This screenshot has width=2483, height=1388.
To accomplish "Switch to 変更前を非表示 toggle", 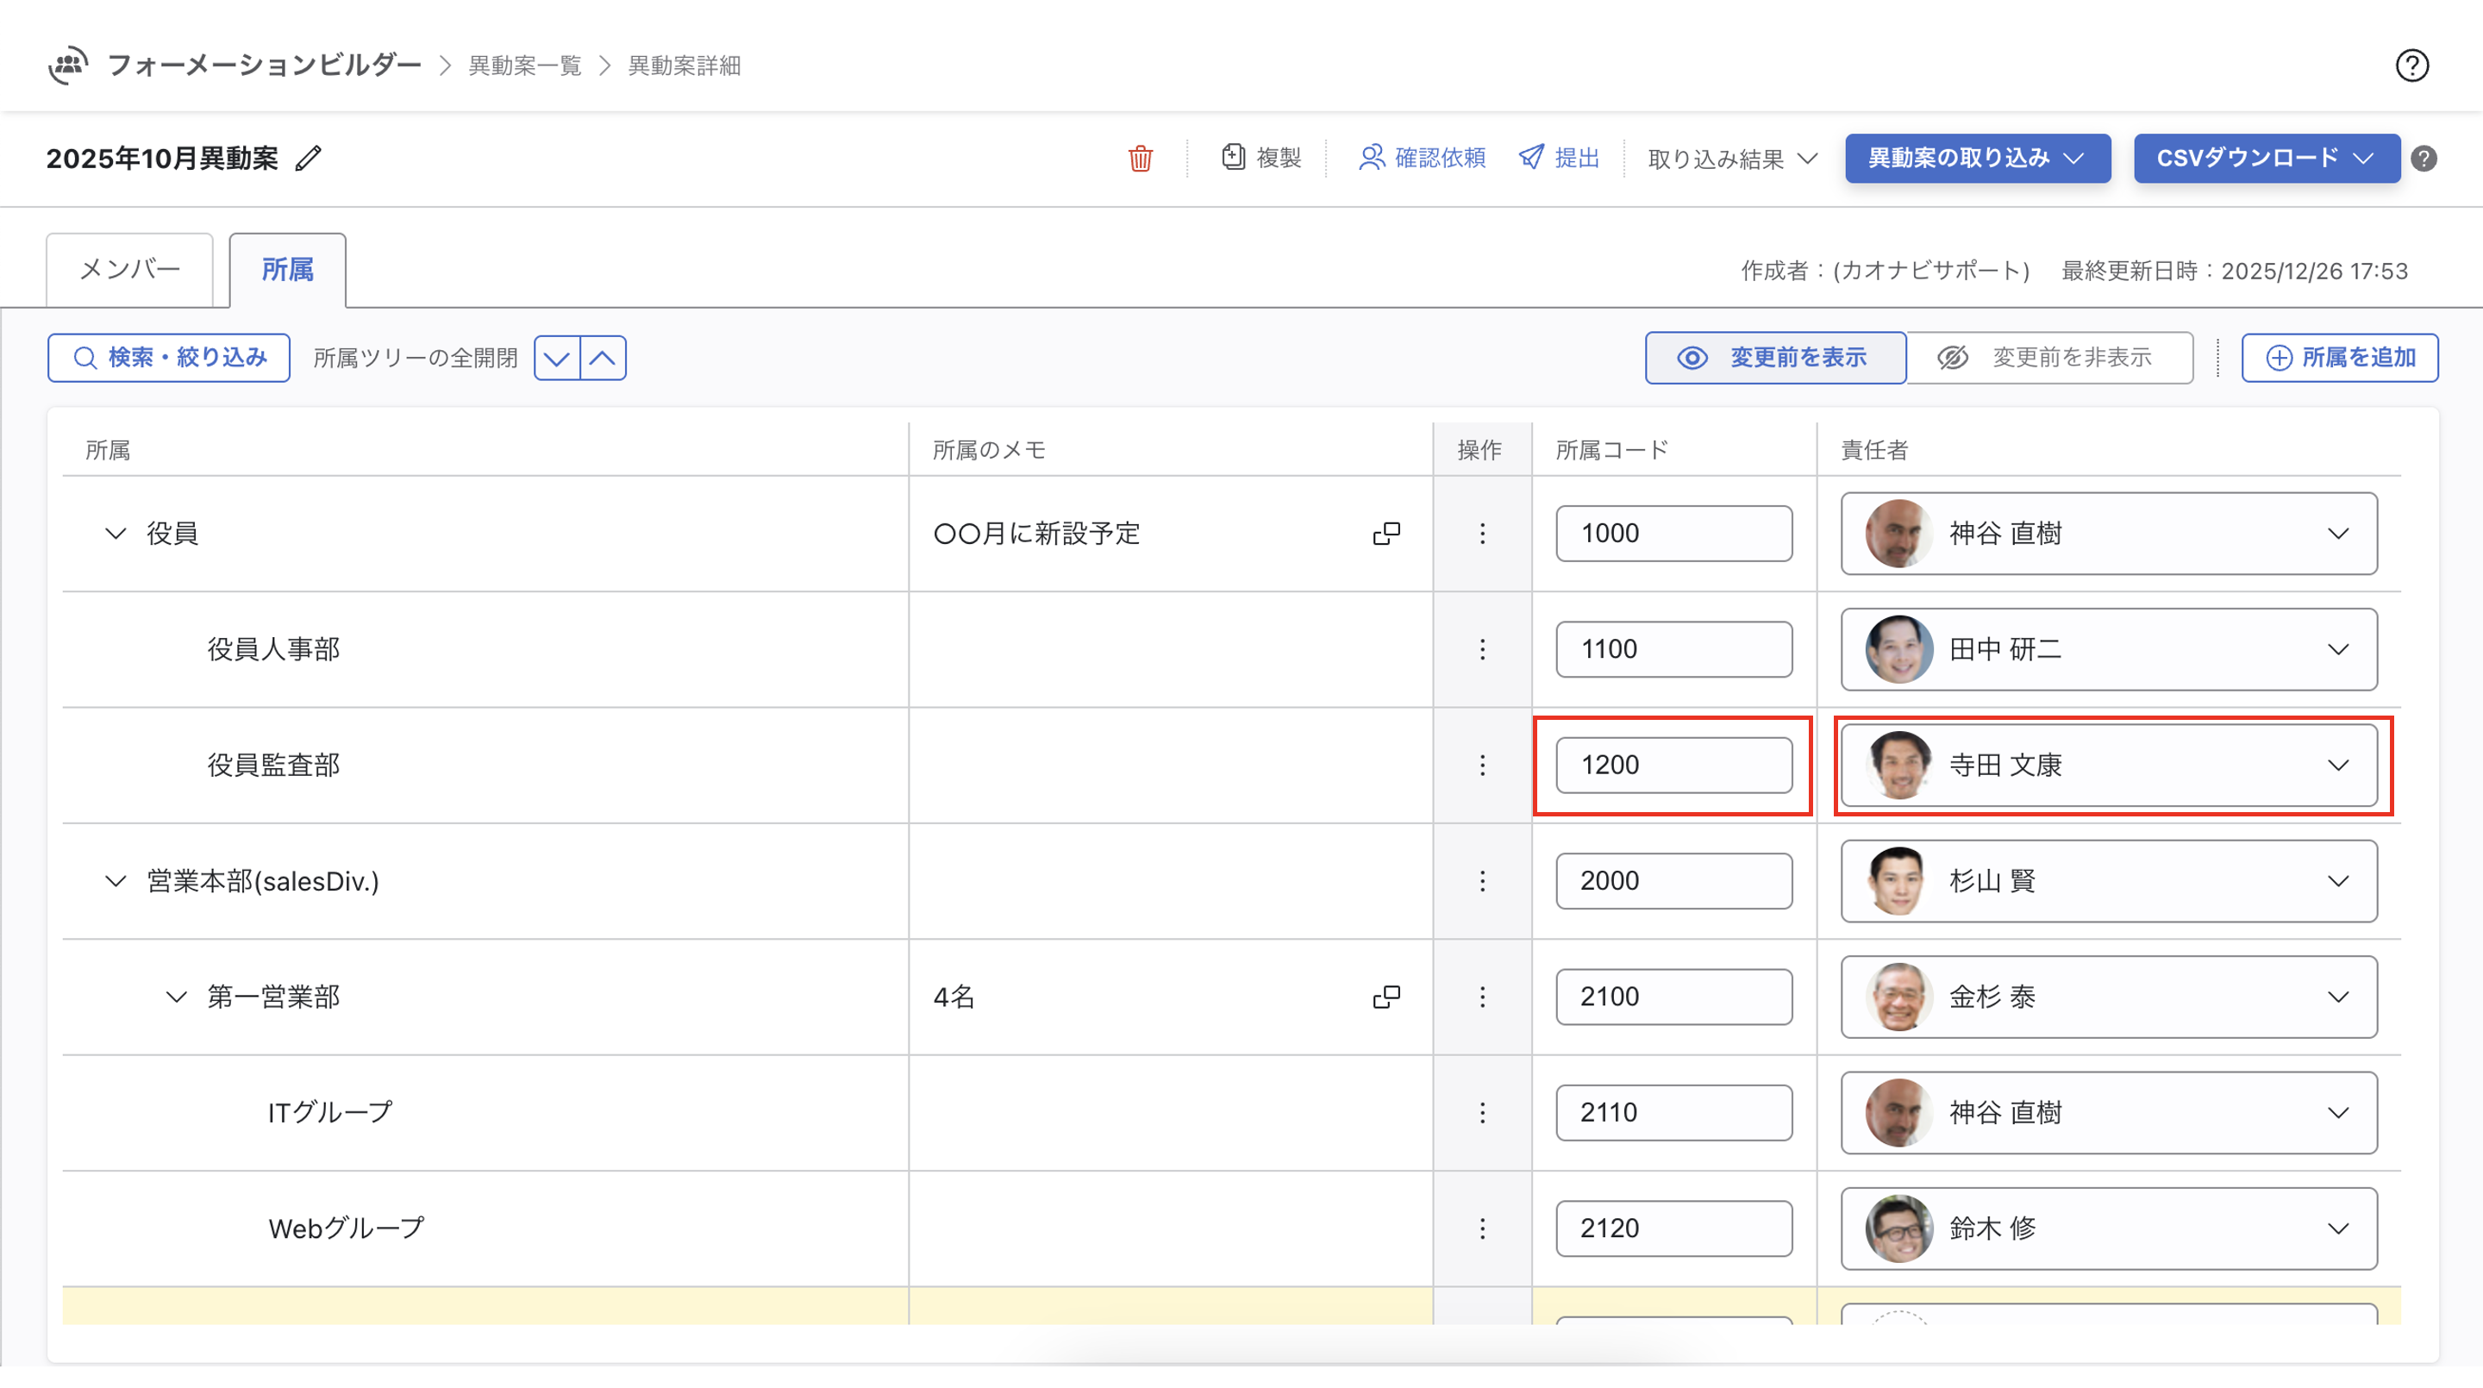I will pyautogui.click(x=2048, y=358).
